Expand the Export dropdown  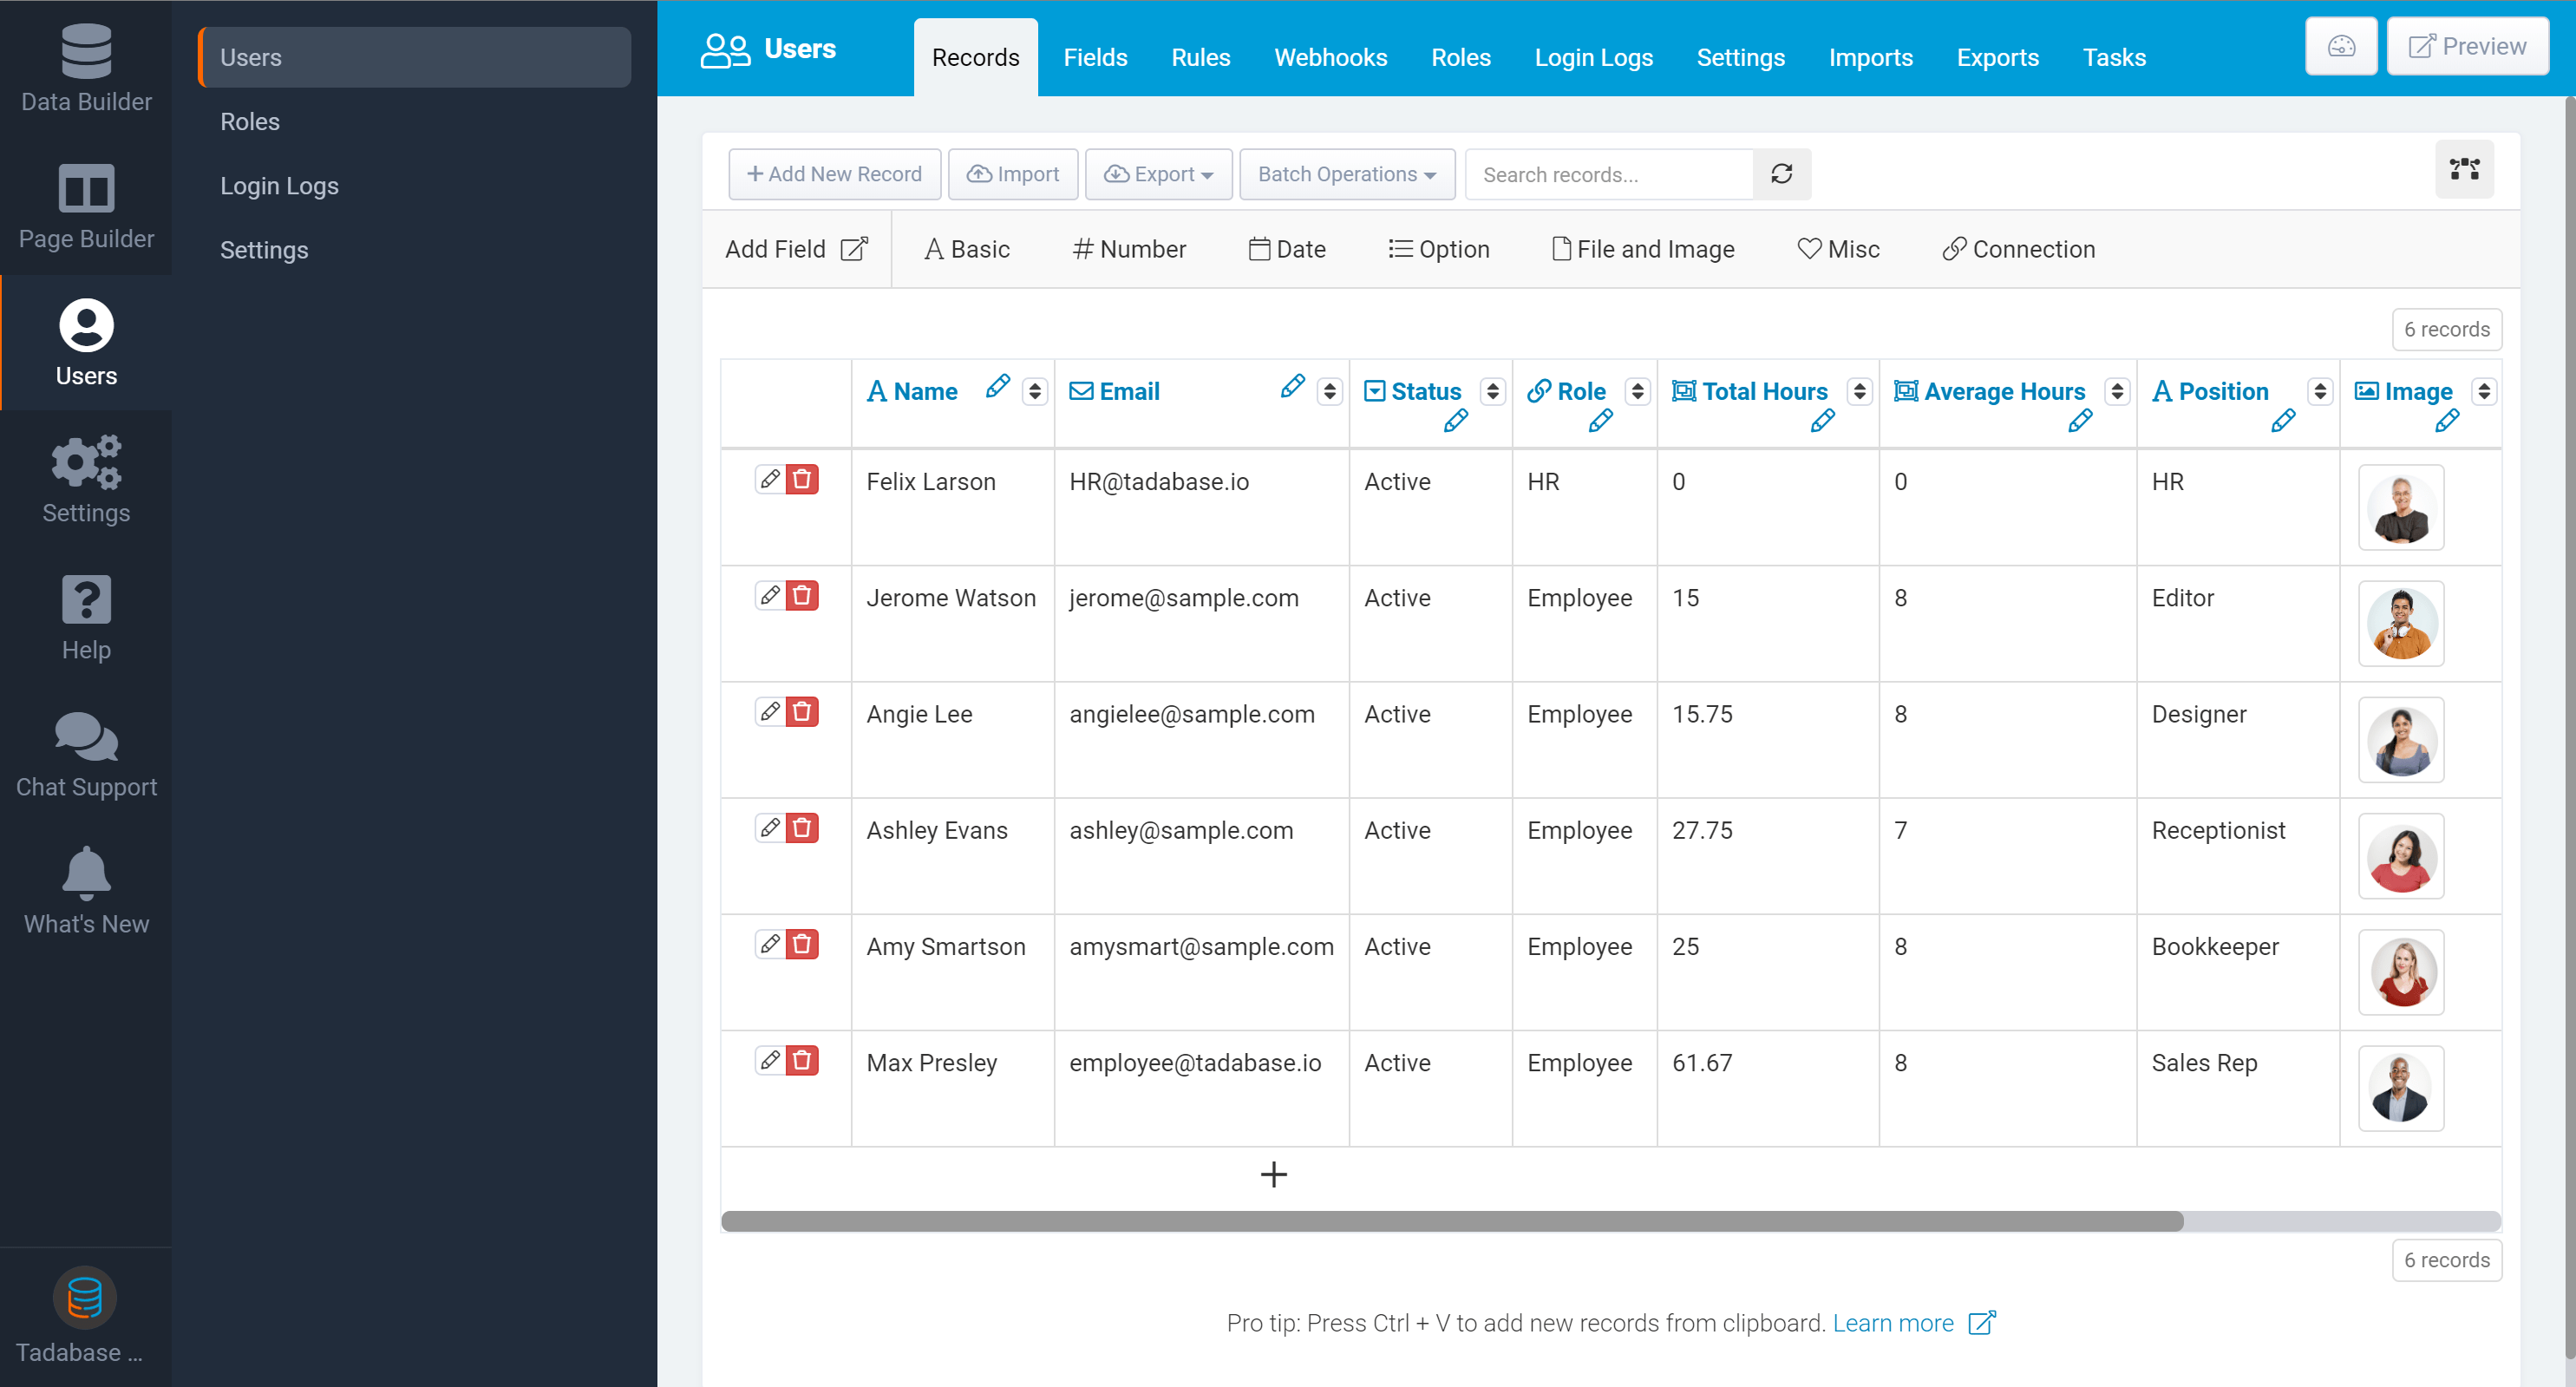coord(1158,174)
